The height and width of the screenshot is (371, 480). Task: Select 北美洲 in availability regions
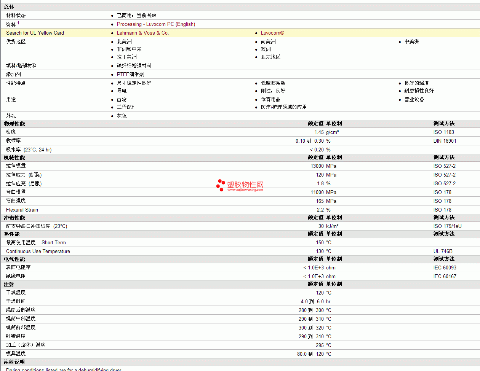click(x=124, y=41)
